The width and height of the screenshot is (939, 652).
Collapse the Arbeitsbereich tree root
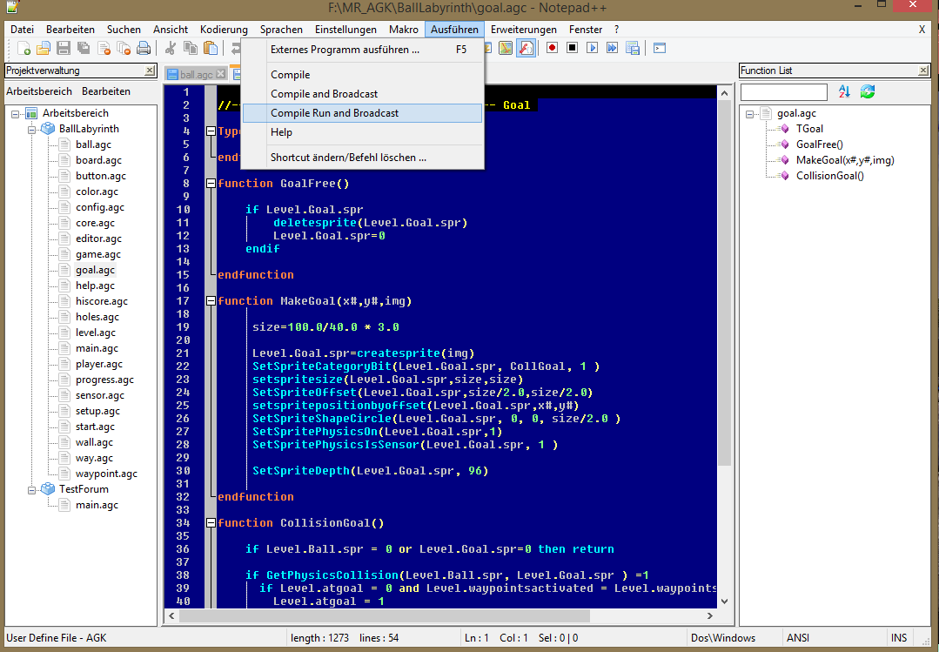pyautogui.click(x=15, y=113)
